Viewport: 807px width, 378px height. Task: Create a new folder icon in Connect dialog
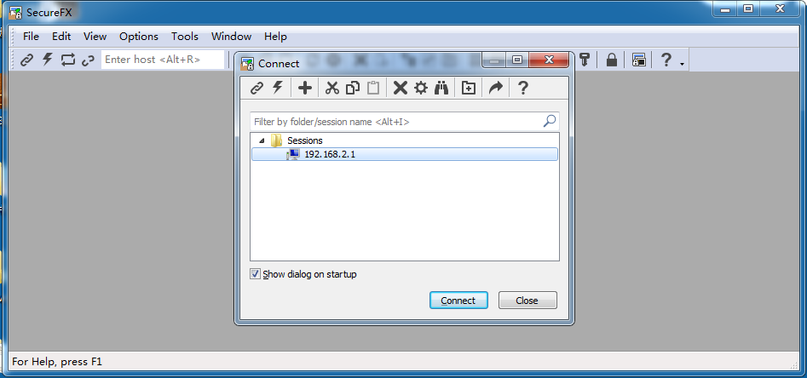click(x=469, y=88)
